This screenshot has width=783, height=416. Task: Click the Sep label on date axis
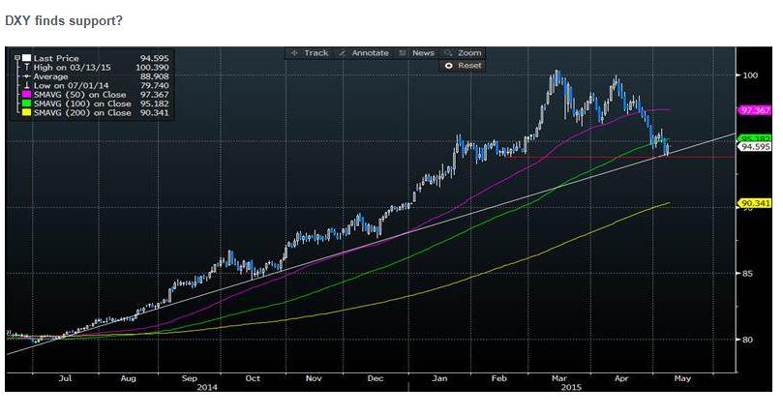click(190, 378)
